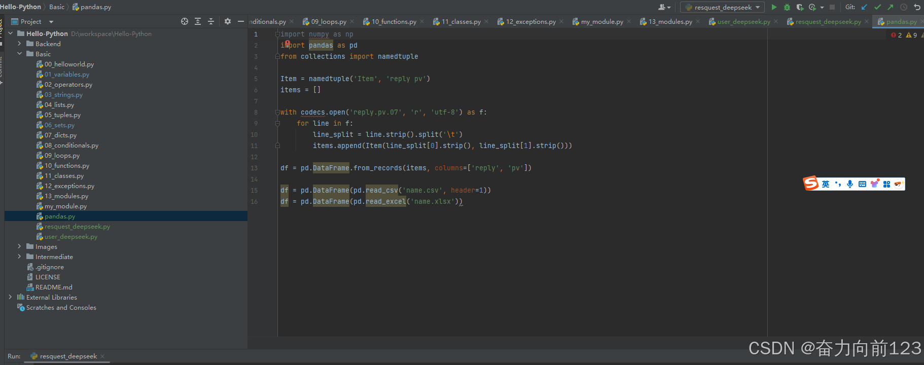Collapse all in Project panel

pos(211,21)
